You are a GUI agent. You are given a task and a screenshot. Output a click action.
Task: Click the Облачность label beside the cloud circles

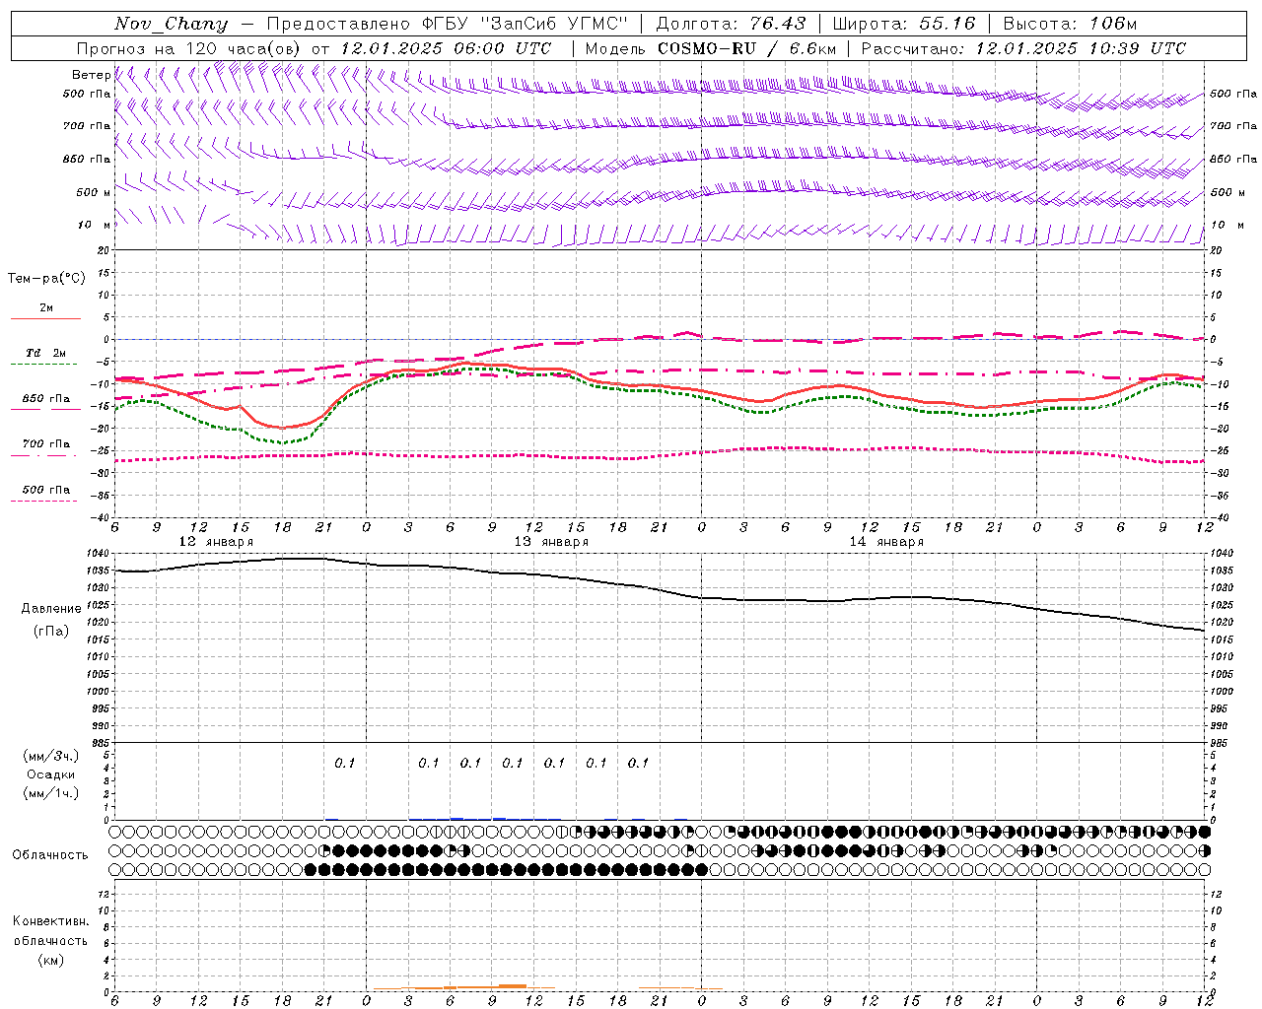(x=50, y=854)
